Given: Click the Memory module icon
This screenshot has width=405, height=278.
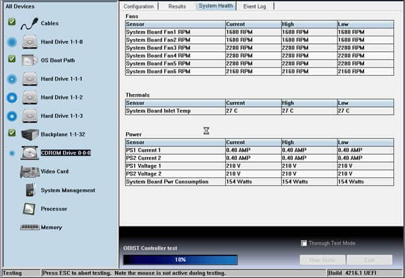Looking at the screenshot, I should 30,227.
